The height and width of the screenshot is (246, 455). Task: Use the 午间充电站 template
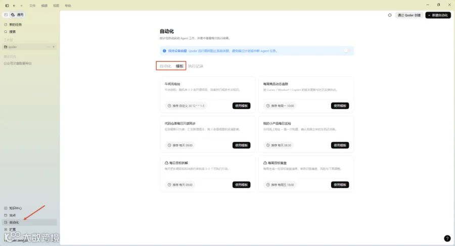point(242,106)
